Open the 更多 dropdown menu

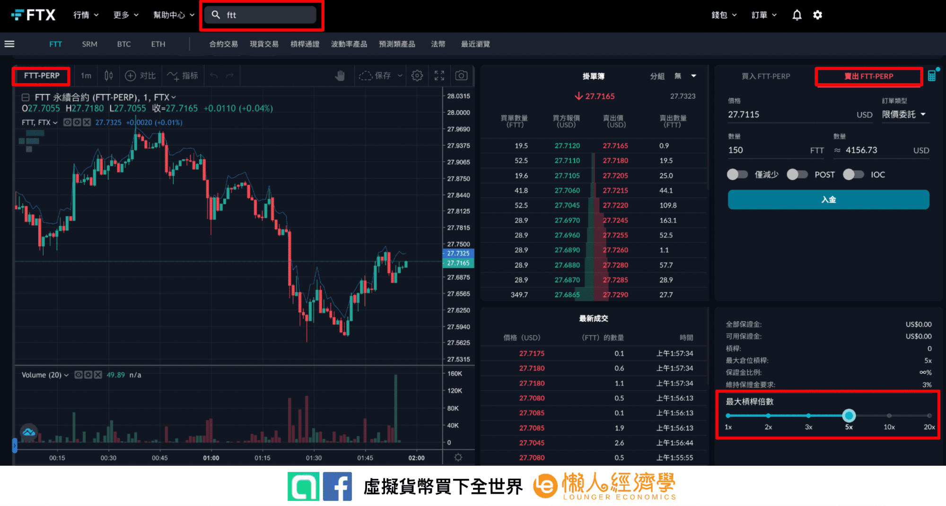(x=126, y=15)
